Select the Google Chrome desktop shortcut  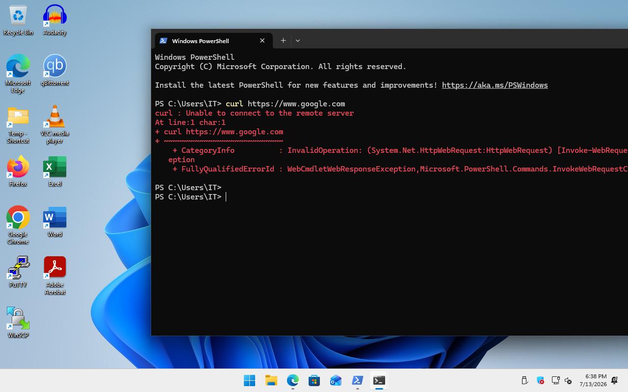coord(18,225)
